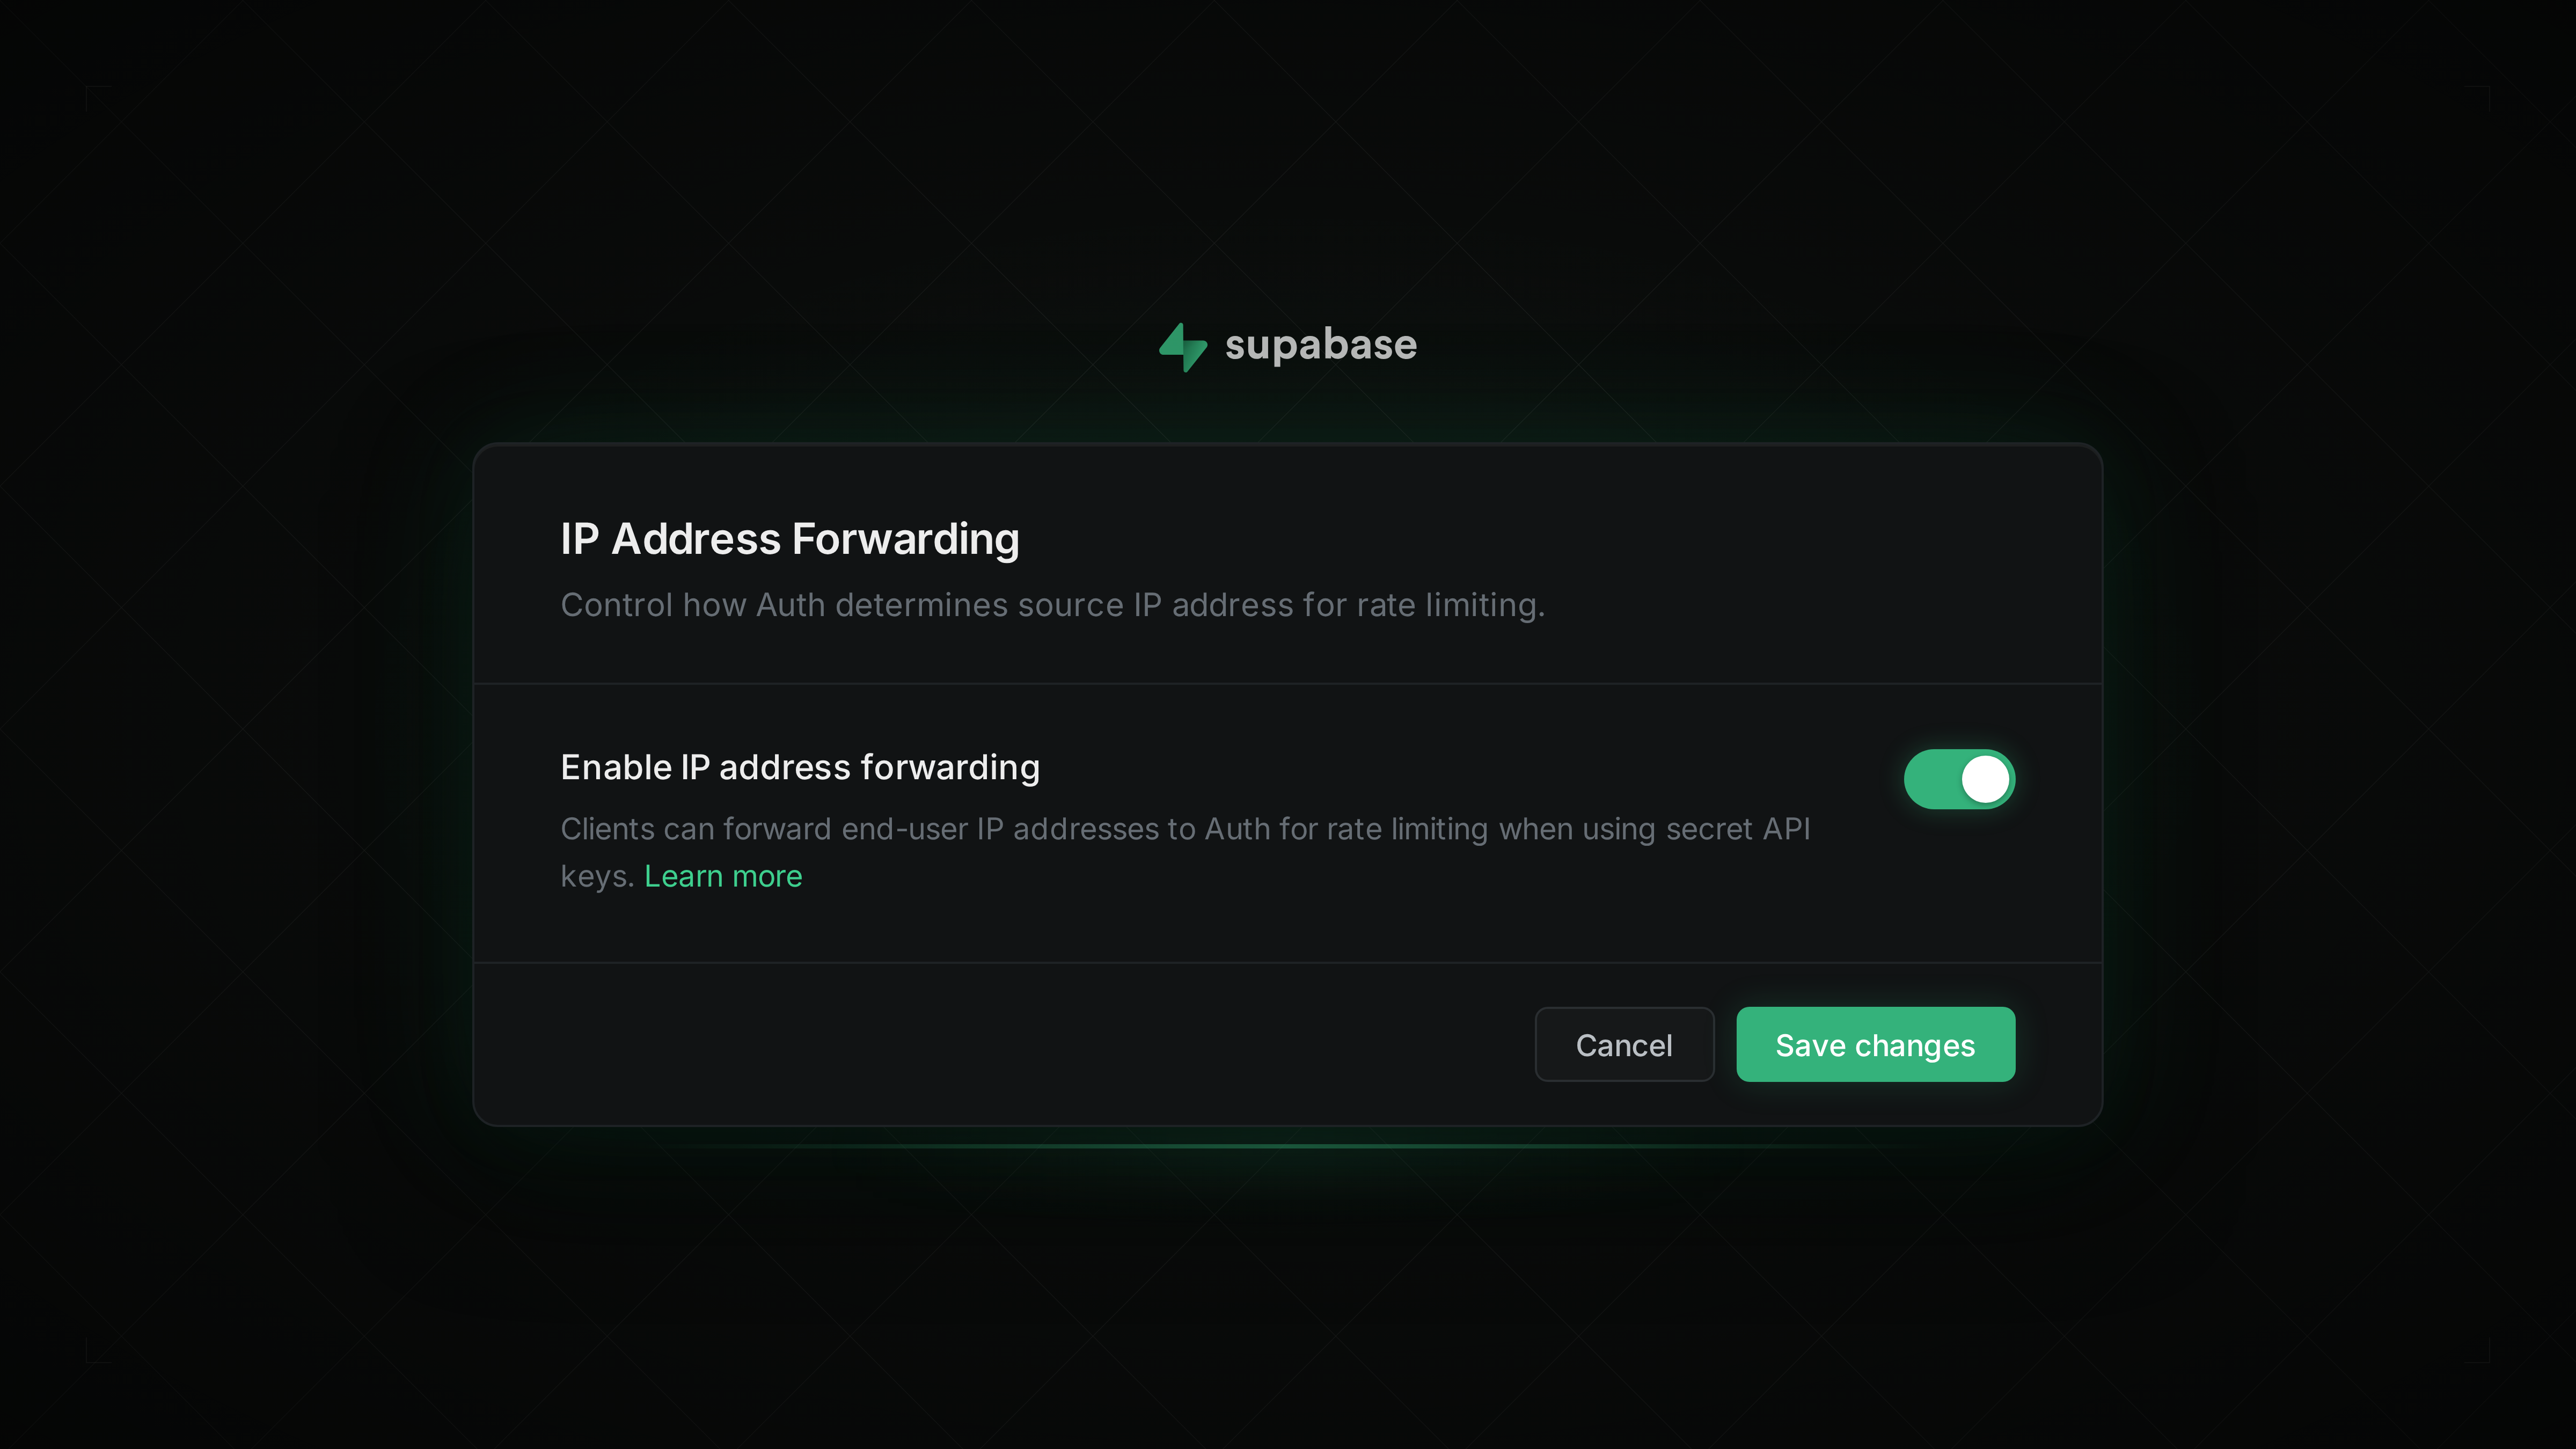Click the supabase wordmark text
2576x1449 pixels.
(1320, 345)
